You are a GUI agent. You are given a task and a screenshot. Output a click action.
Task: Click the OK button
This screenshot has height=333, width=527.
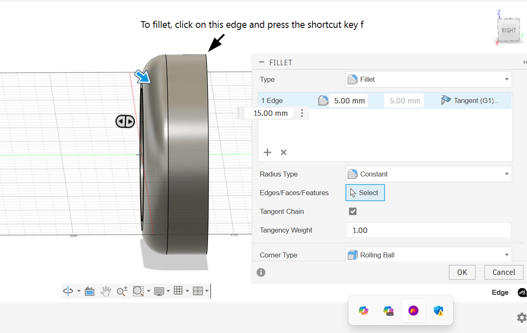pos(462,272)
